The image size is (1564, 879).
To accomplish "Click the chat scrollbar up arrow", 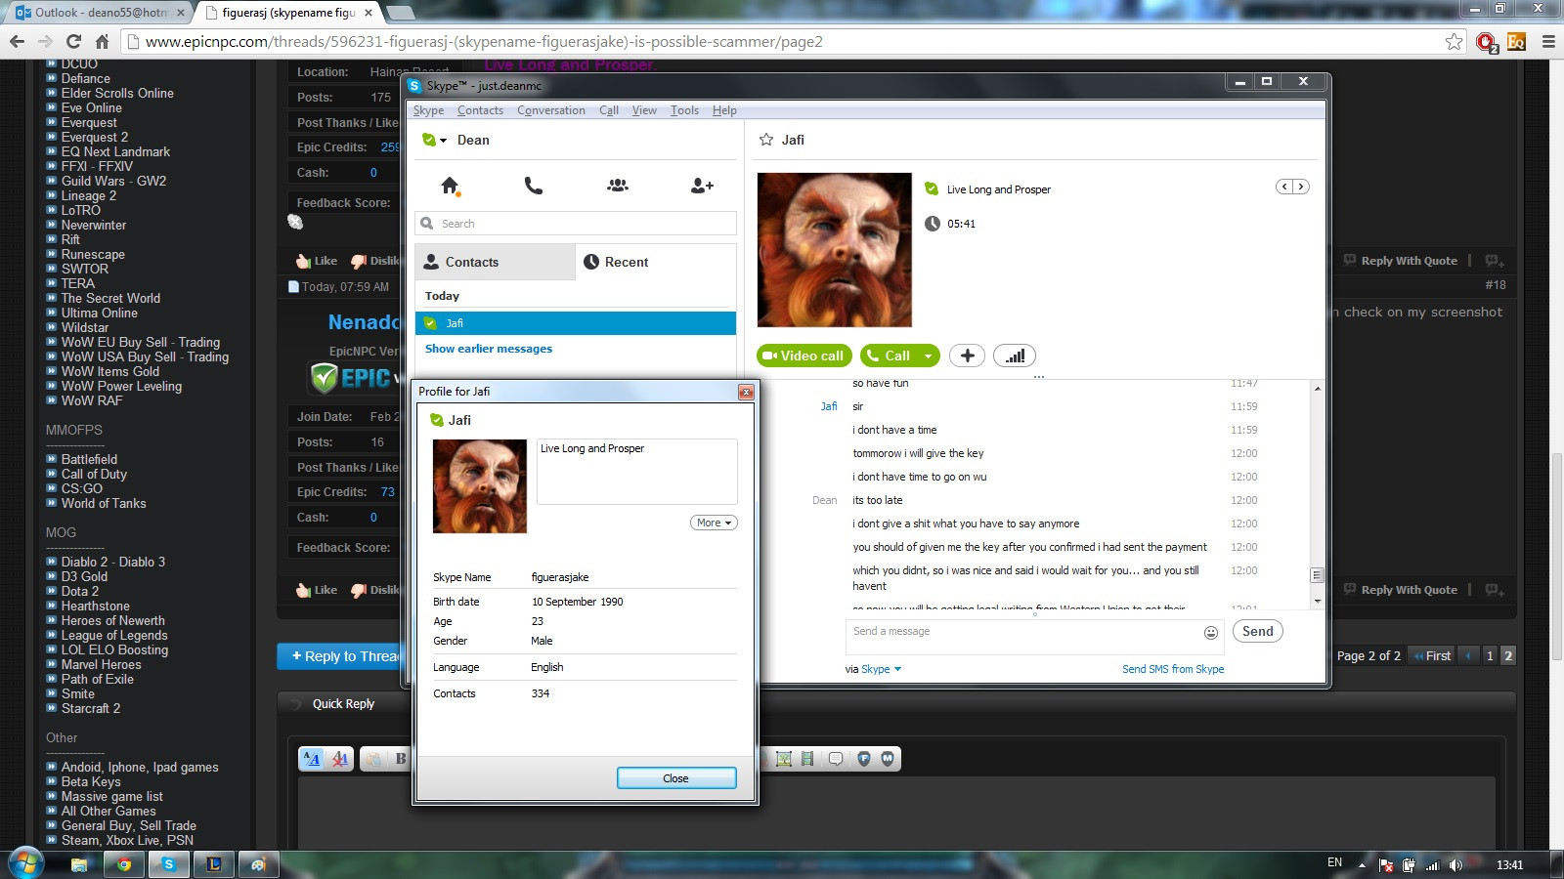I will [1317, 389].
